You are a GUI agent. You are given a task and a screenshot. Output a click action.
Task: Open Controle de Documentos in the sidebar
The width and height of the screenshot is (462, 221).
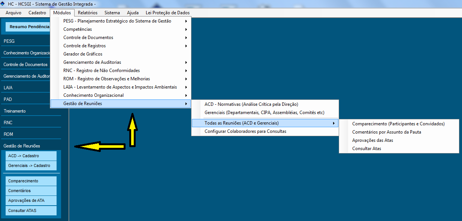[26, 65]
